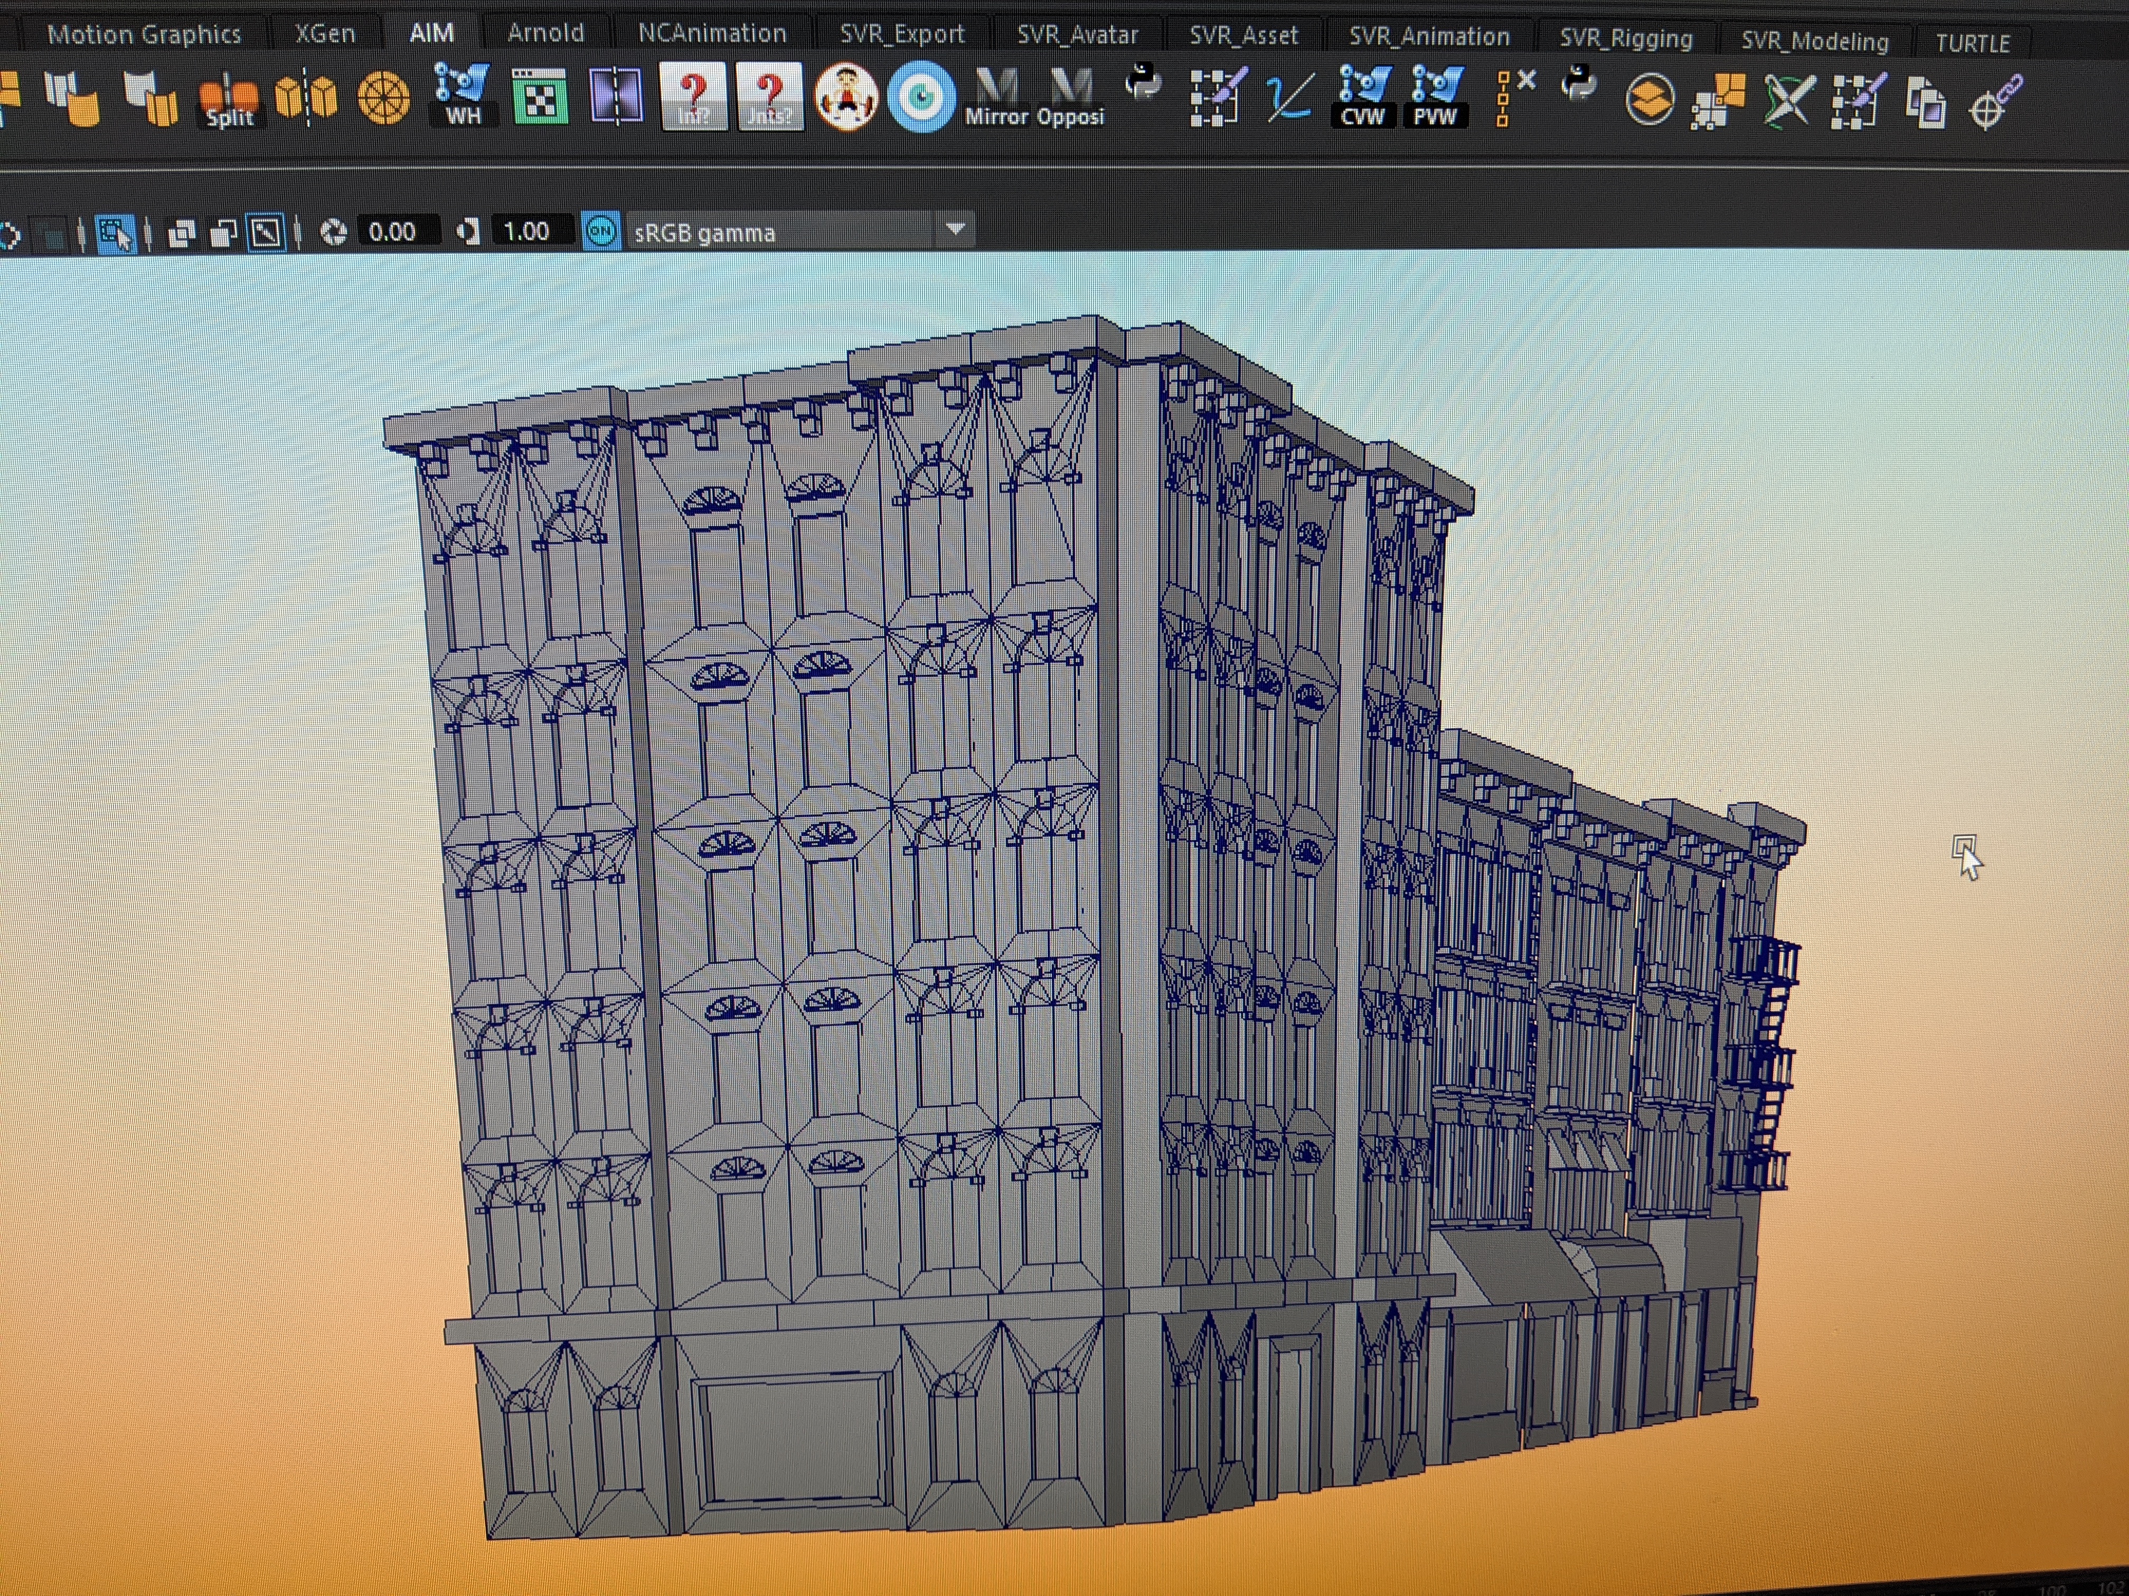Switch to the Arnold shelf tab

[x=545, y=34]
